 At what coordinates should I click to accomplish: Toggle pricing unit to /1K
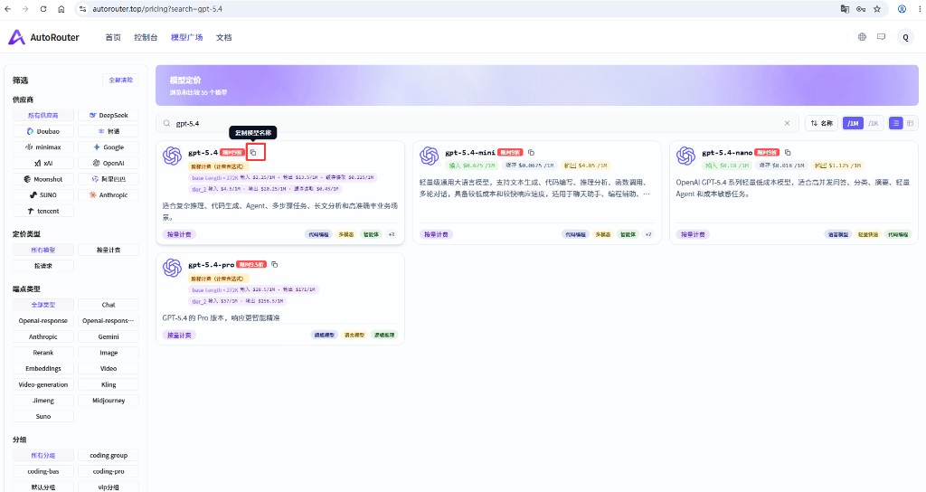click(874, 123)
